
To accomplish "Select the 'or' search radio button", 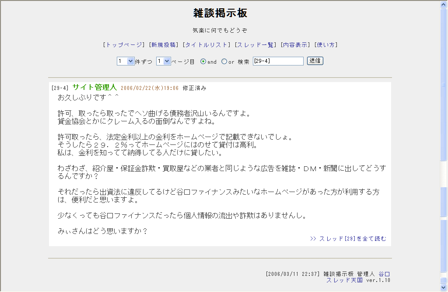I will coord(224,62).
